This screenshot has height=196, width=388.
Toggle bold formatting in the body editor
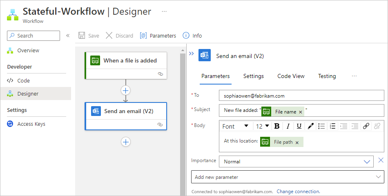[277, 126]
